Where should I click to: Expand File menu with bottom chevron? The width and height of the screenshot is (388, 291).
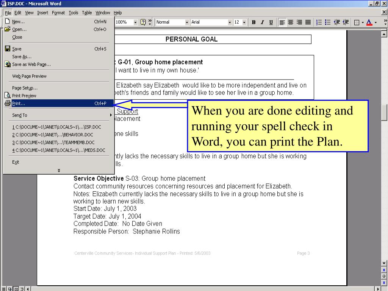(59, 171)
